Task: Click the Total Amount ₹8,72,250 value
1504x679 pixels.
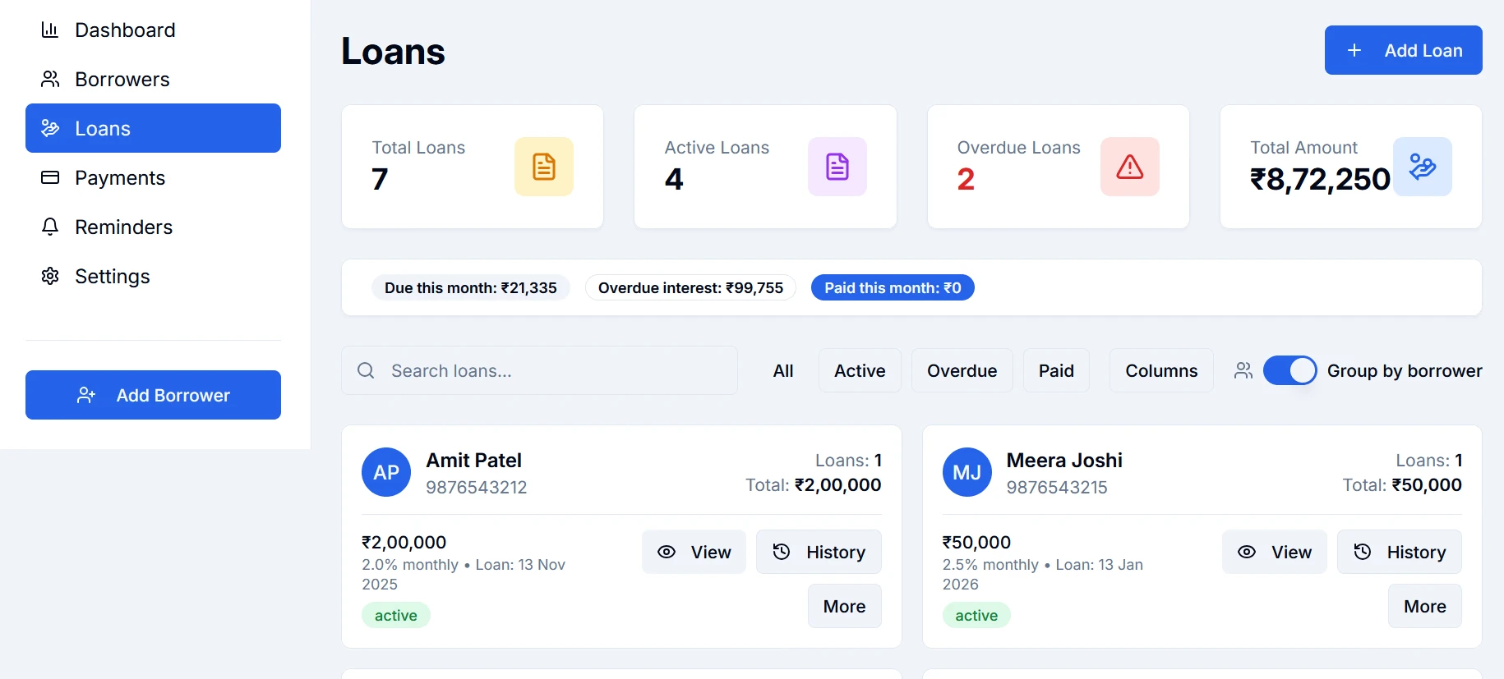Action: (x=1320, y=179)
